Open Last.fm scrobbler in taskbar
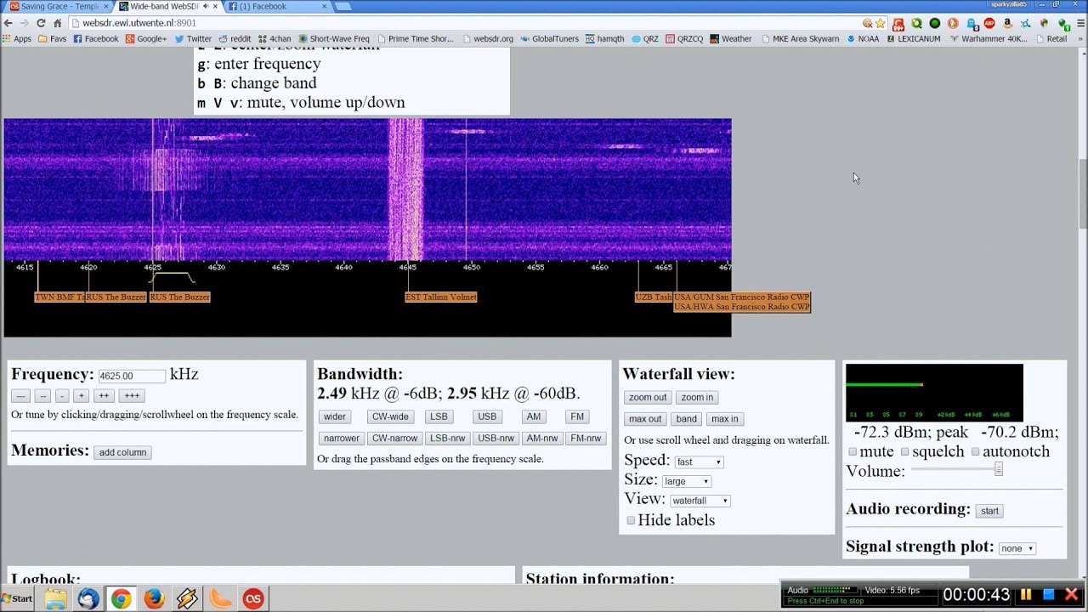Viewport: 1088px width, 612px height. 253,598
